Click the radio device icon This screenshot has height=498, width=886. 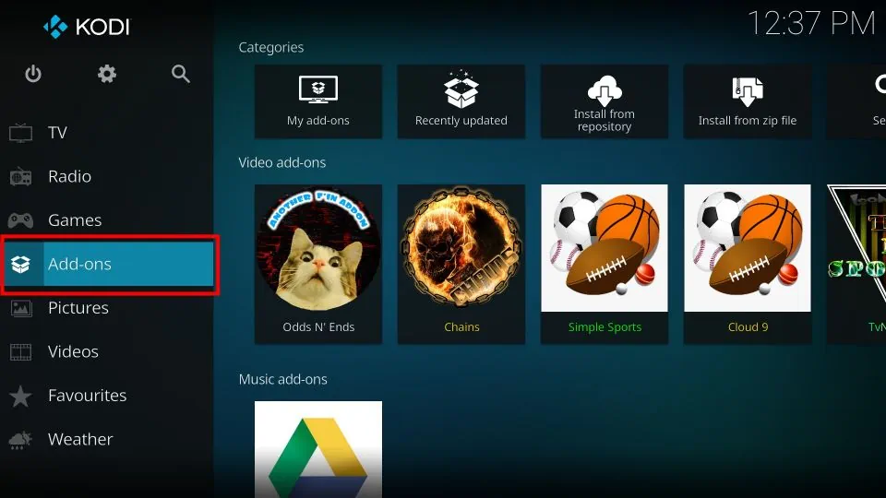(21, 177)
